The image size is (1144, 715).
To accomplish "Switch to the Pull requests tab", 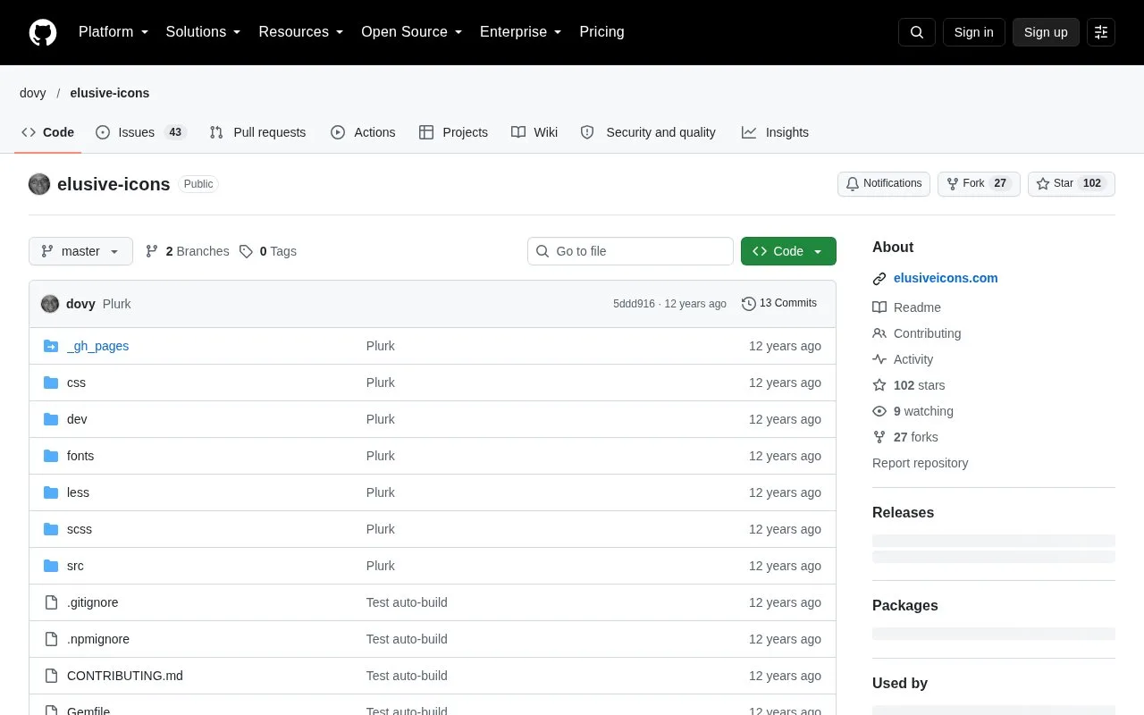I will tap(257, 132).
